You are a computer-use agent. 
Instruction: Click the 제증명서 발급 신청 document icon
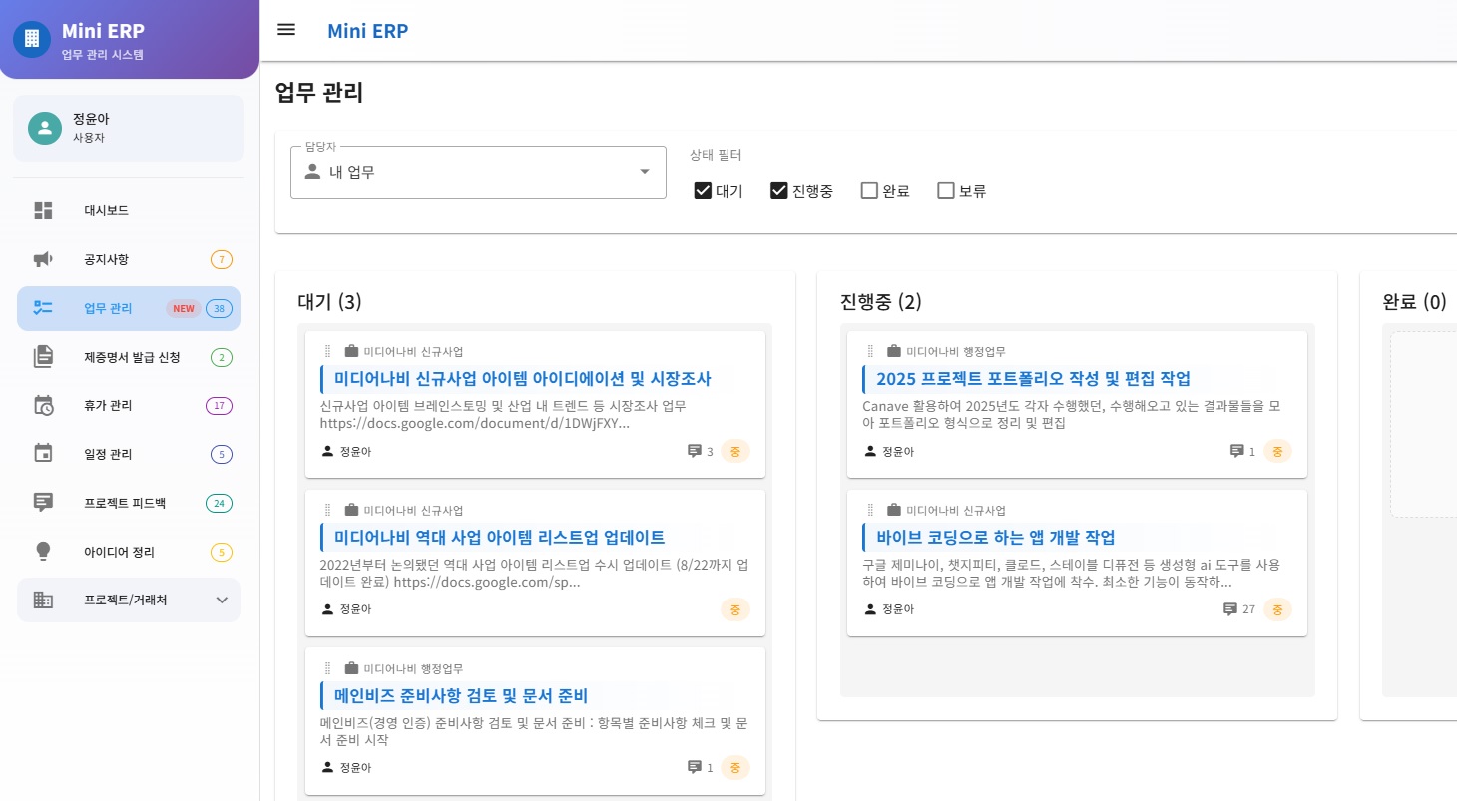point(44,356)
